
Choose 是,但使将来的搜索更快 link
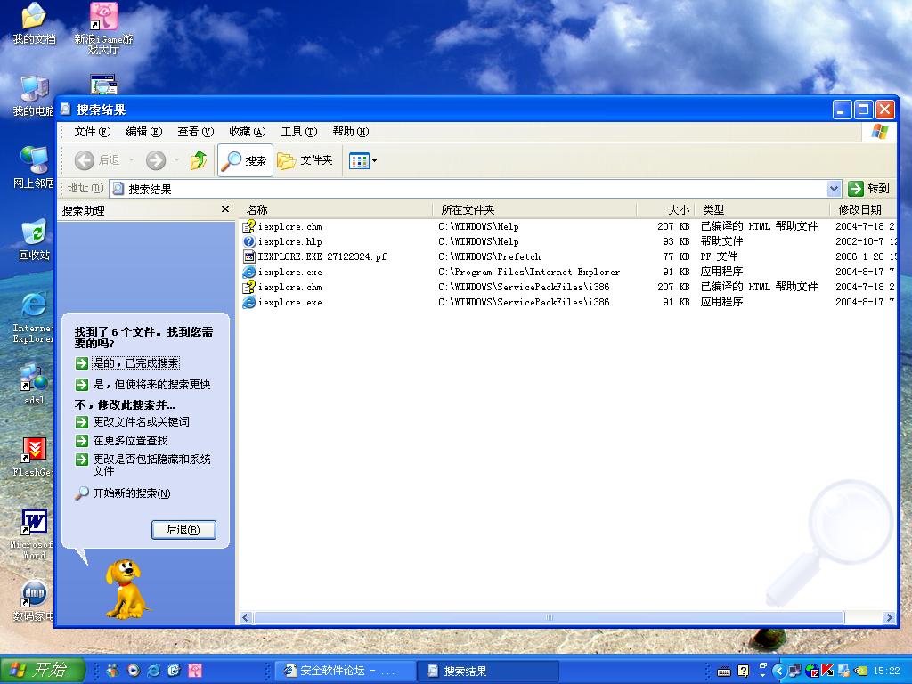(x=151, y=385)
